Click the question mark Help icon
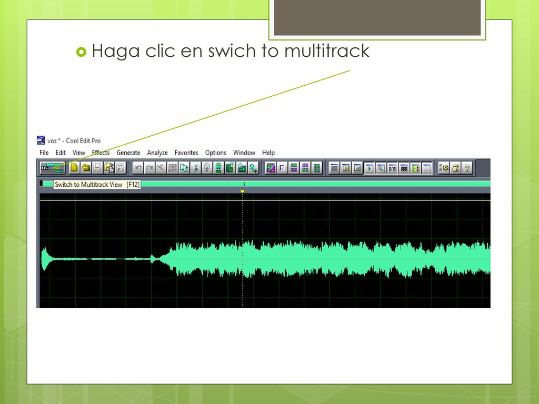 [x=467, y=168]
